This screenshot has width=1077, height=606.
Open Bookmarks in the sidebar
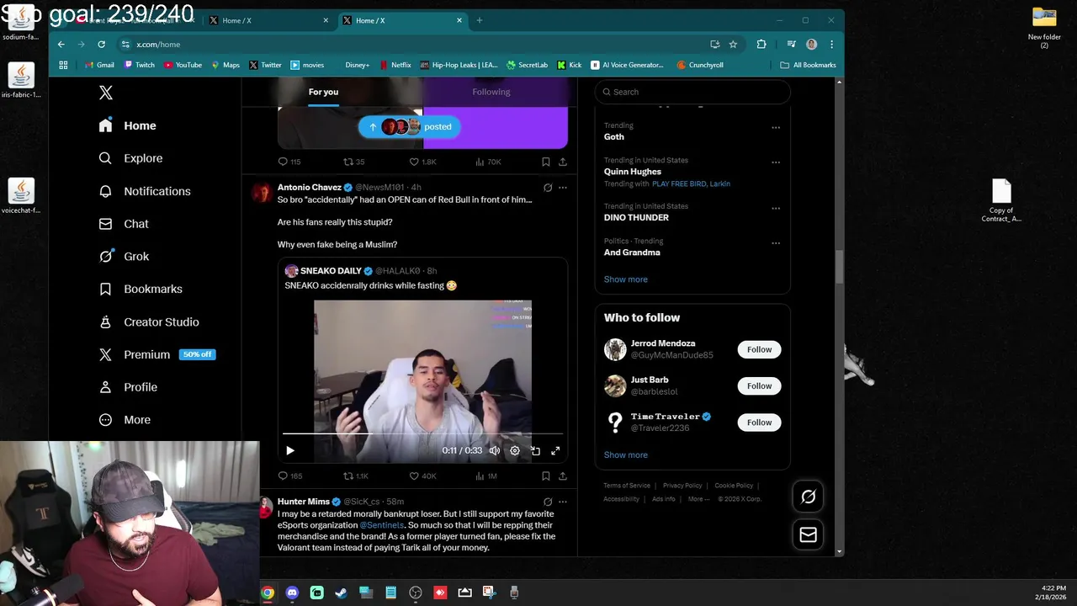coord(141,289)
